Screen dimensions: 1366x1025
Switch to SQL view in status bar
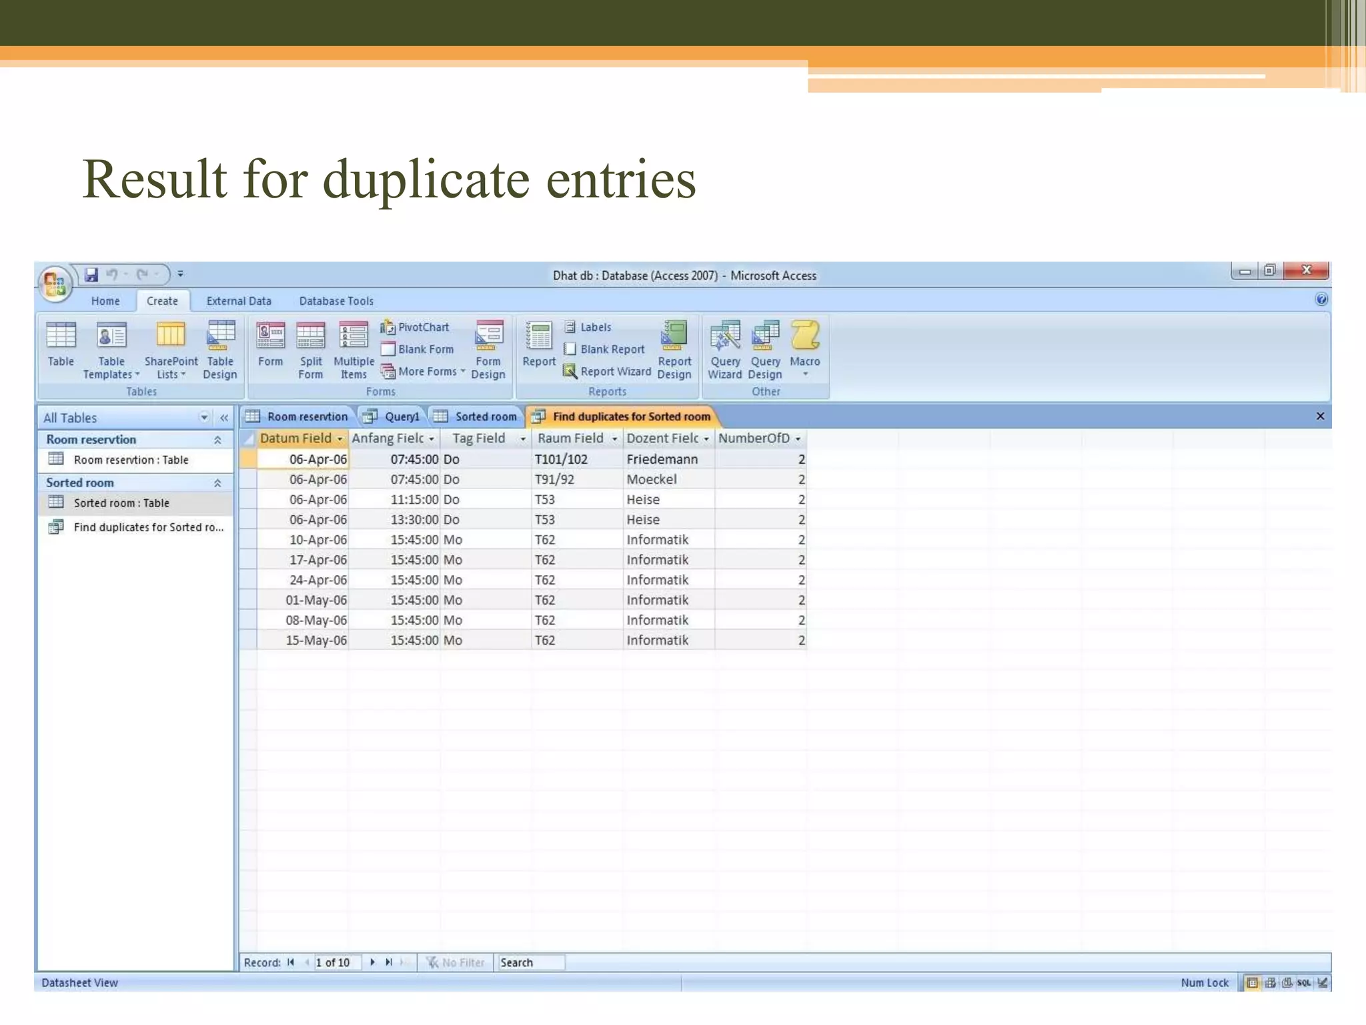click(1304, 982)
